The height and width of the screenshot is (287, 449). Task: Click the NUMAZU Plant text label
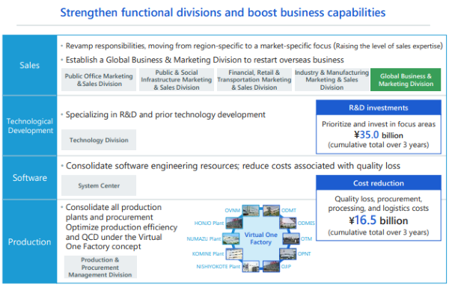[x=204, y=238]
